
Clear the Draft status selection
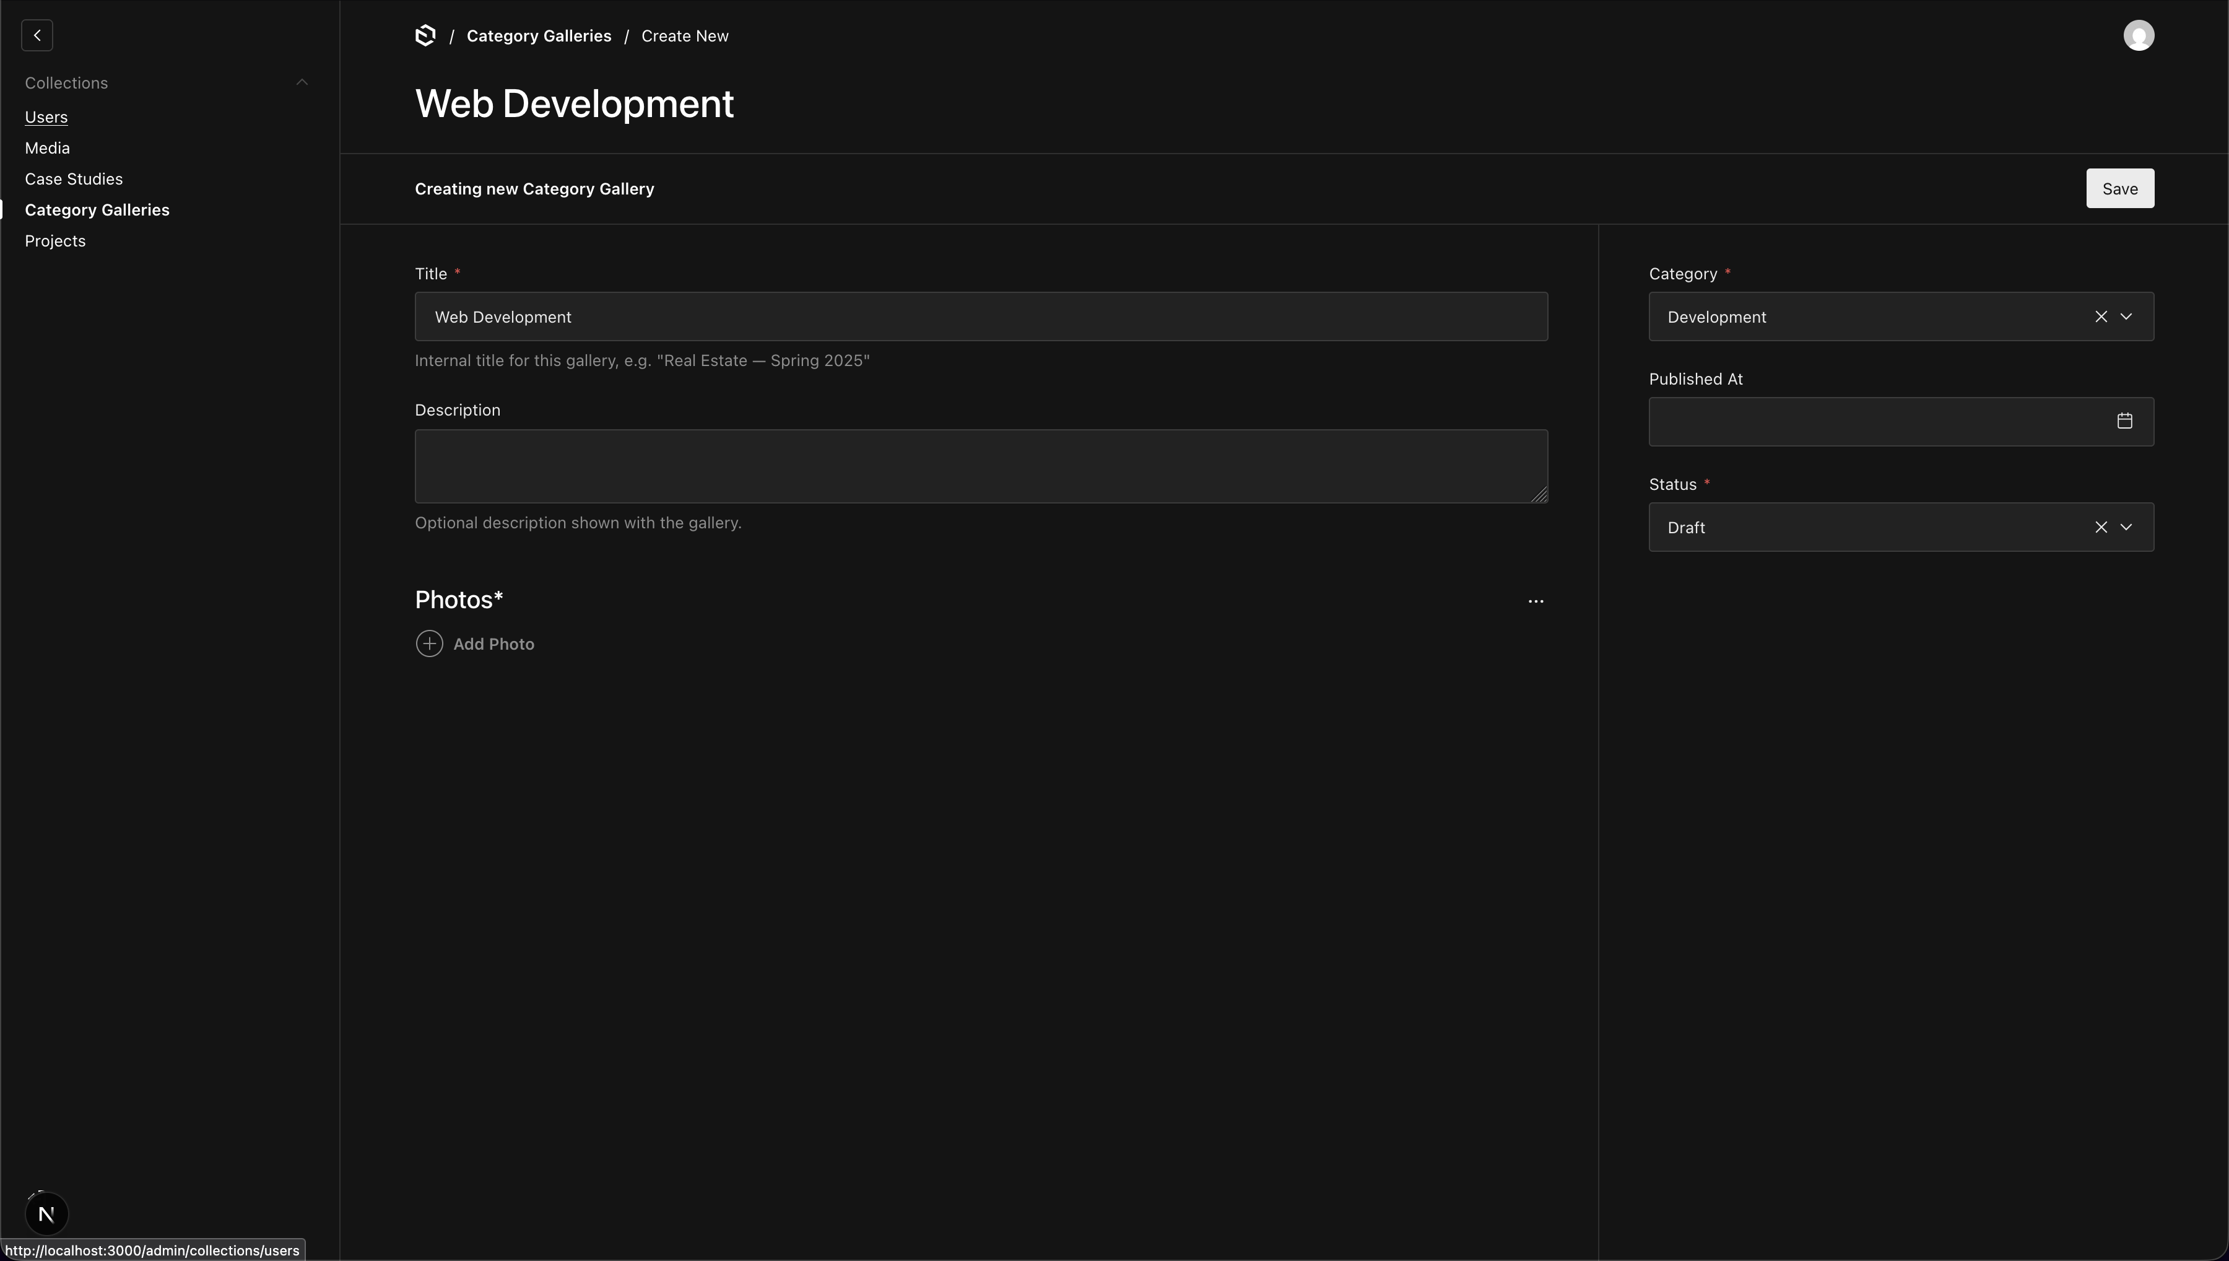pyautogui.click(x=2101, y=526)
